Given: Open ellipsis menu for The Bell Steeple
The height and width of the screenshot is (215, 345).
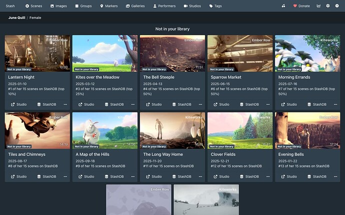Looking at the screenshot, I should [200, 105].
